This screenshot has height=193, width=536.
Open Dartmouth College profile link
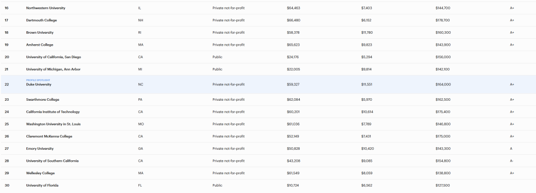[x=41, y=20]
